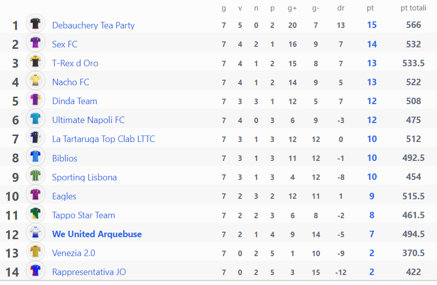Viewport: 437px width, 285px height.
Task: Click Sporting Lisbona green striped jersey icon
Action: pyautogui.click(x=35, y=176)
